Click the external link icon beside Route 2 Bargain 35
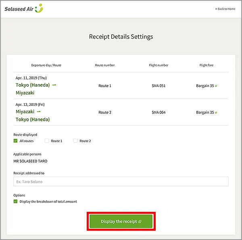 click(x=216, y=113)
